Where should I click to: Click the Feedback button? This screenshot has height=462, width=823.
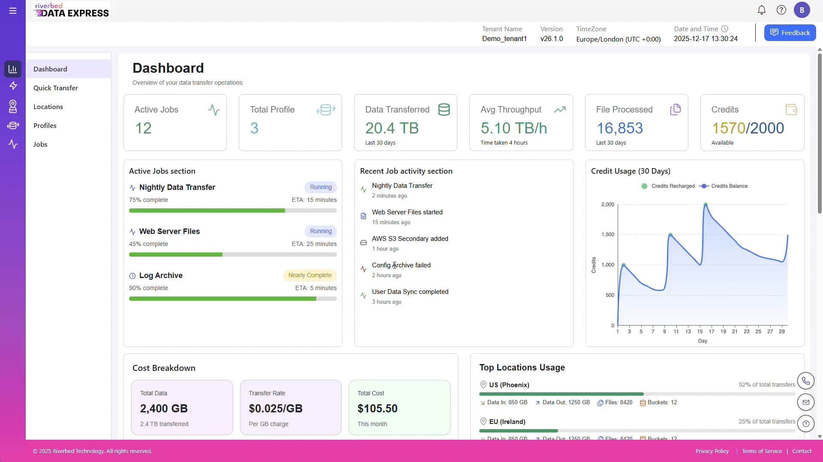pos(790,33)
